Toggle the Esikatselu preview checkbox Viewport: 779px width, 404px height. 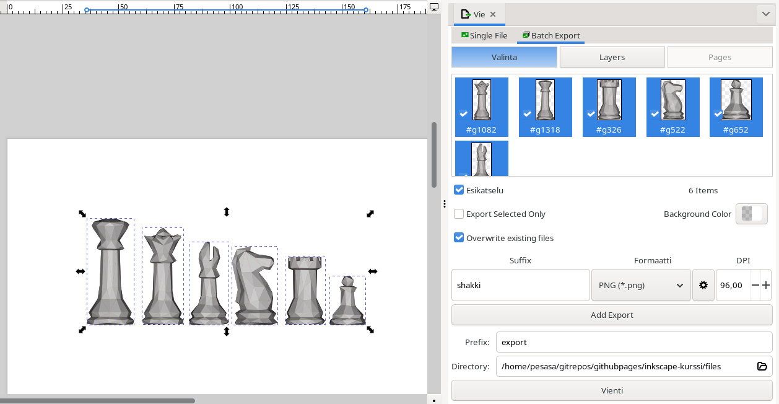click(x=459, y=190)
